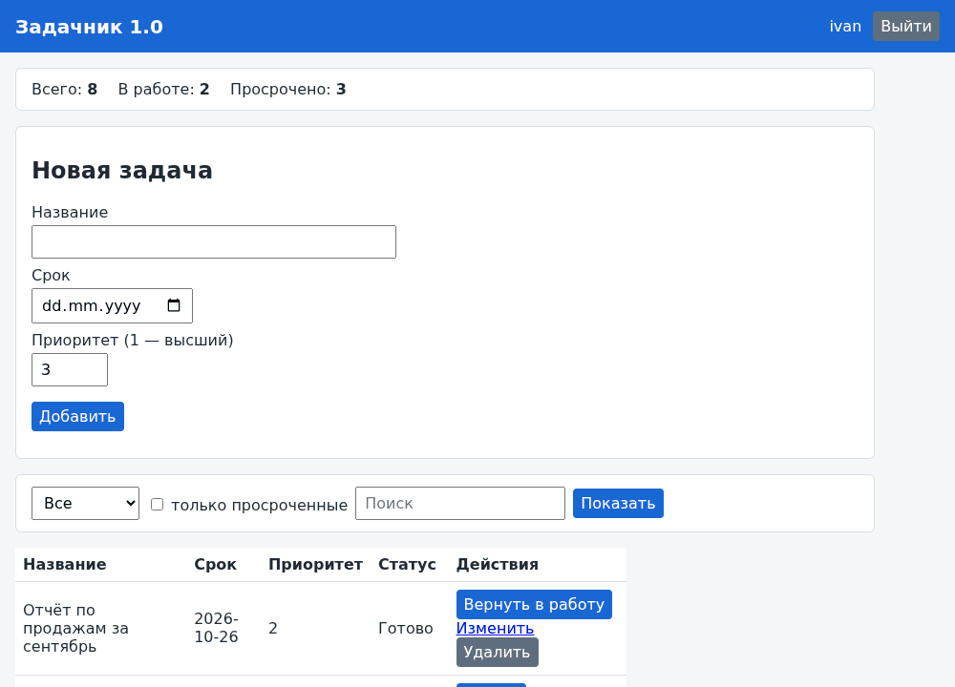The height and width of the screenshot is (687, 955).
Task: Open the 'Задачник 1.0' header title
Action: coord(90,27)
